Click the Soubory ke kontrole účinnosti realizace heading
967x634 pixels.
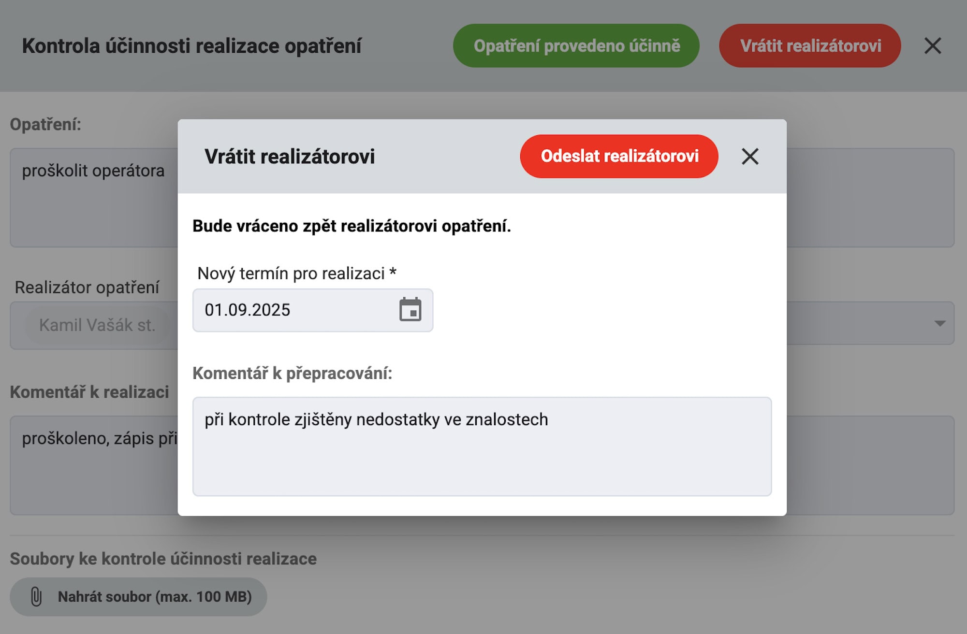coord(163,559)
